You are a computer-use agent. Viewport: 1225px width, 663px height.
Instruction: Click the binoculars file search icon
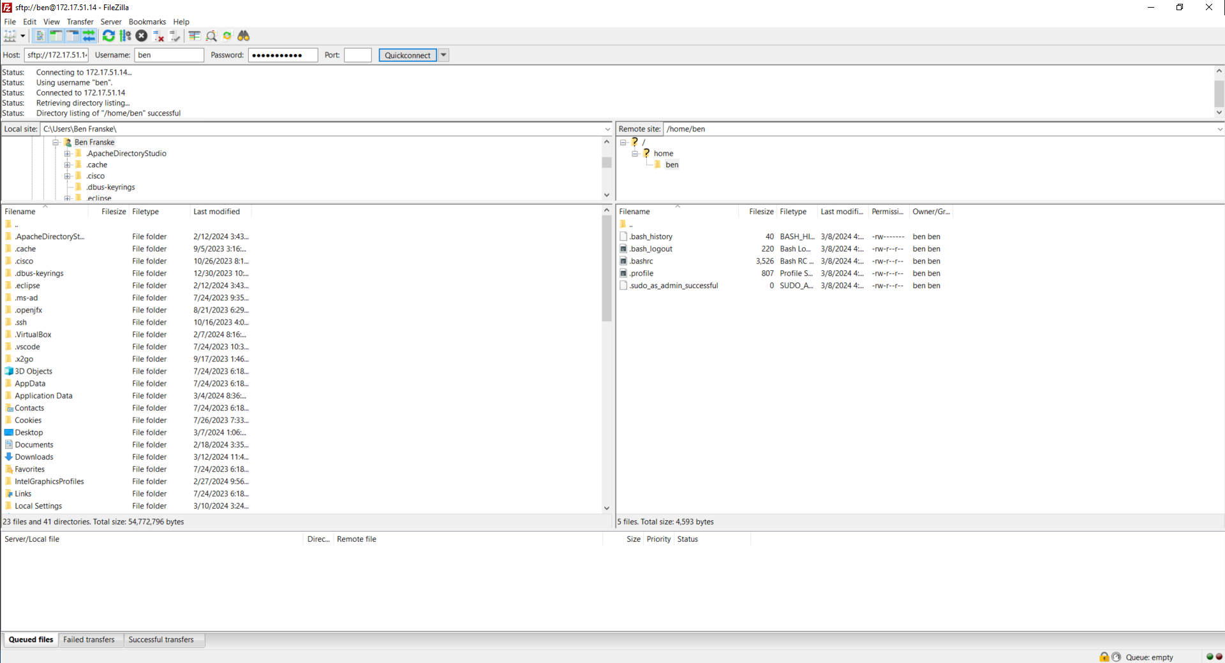[x=244, y=36]
